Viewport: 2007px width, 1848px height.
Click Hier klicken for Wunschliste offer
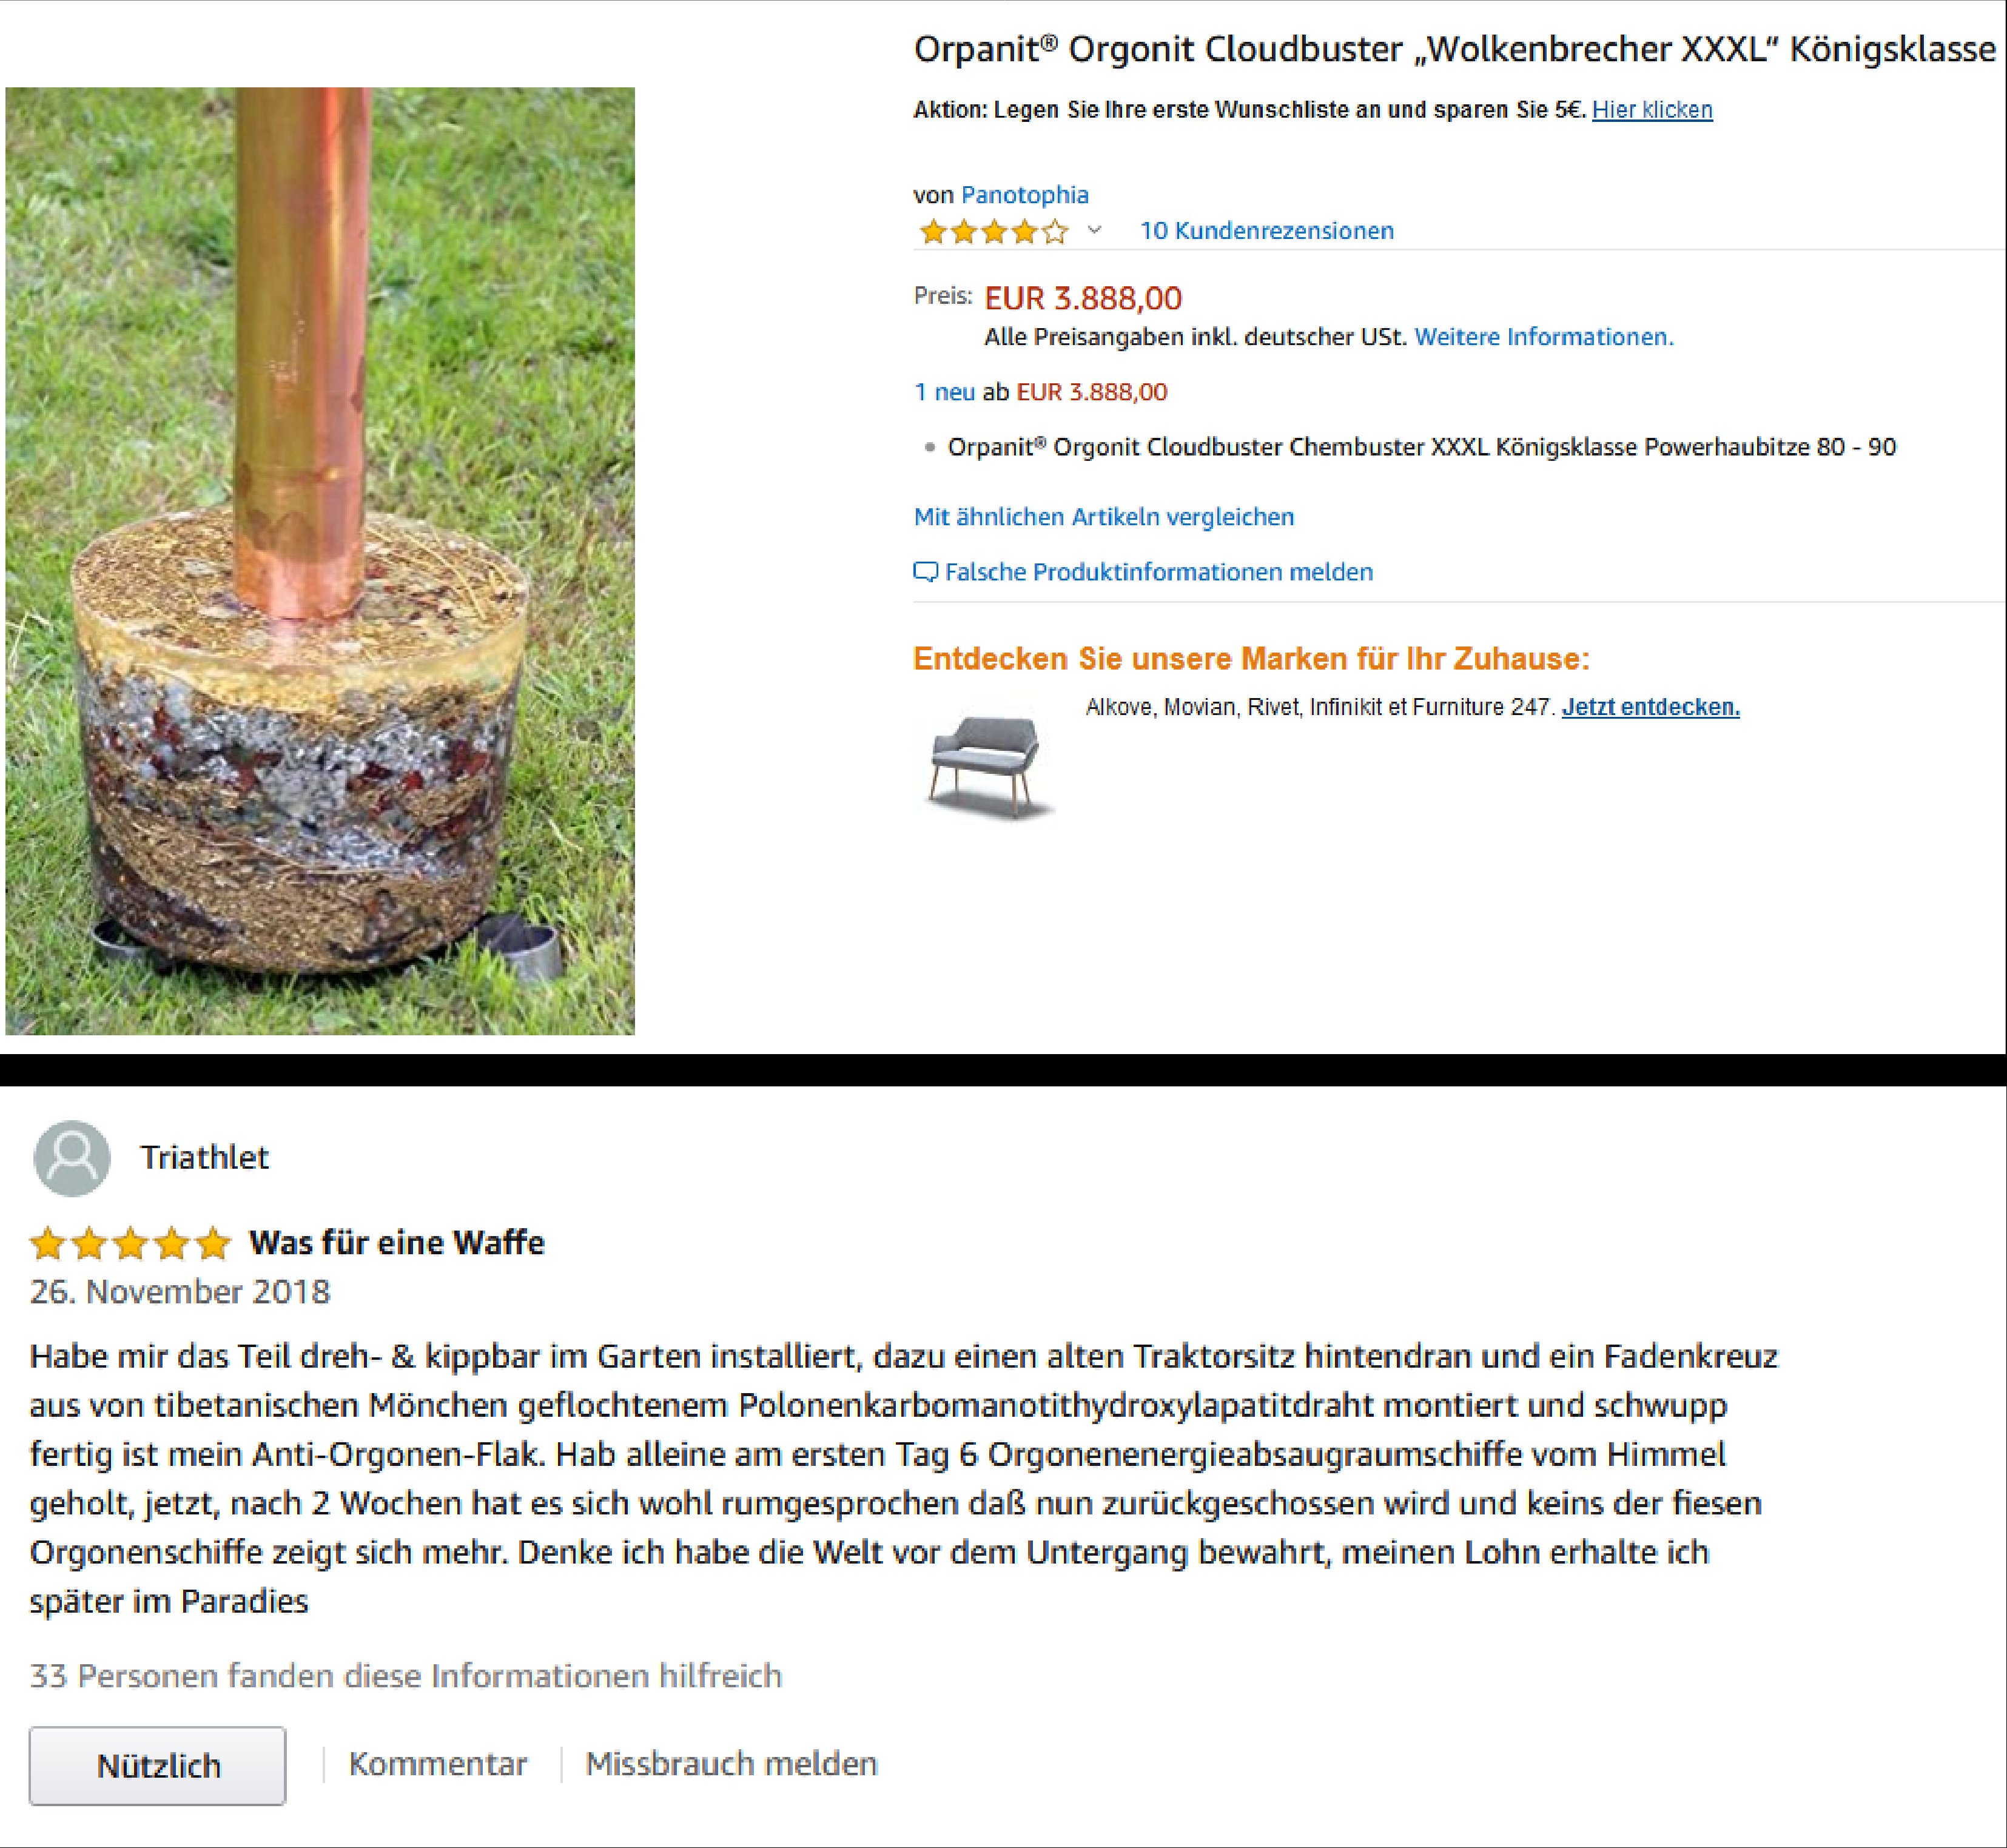(1652, 110)
